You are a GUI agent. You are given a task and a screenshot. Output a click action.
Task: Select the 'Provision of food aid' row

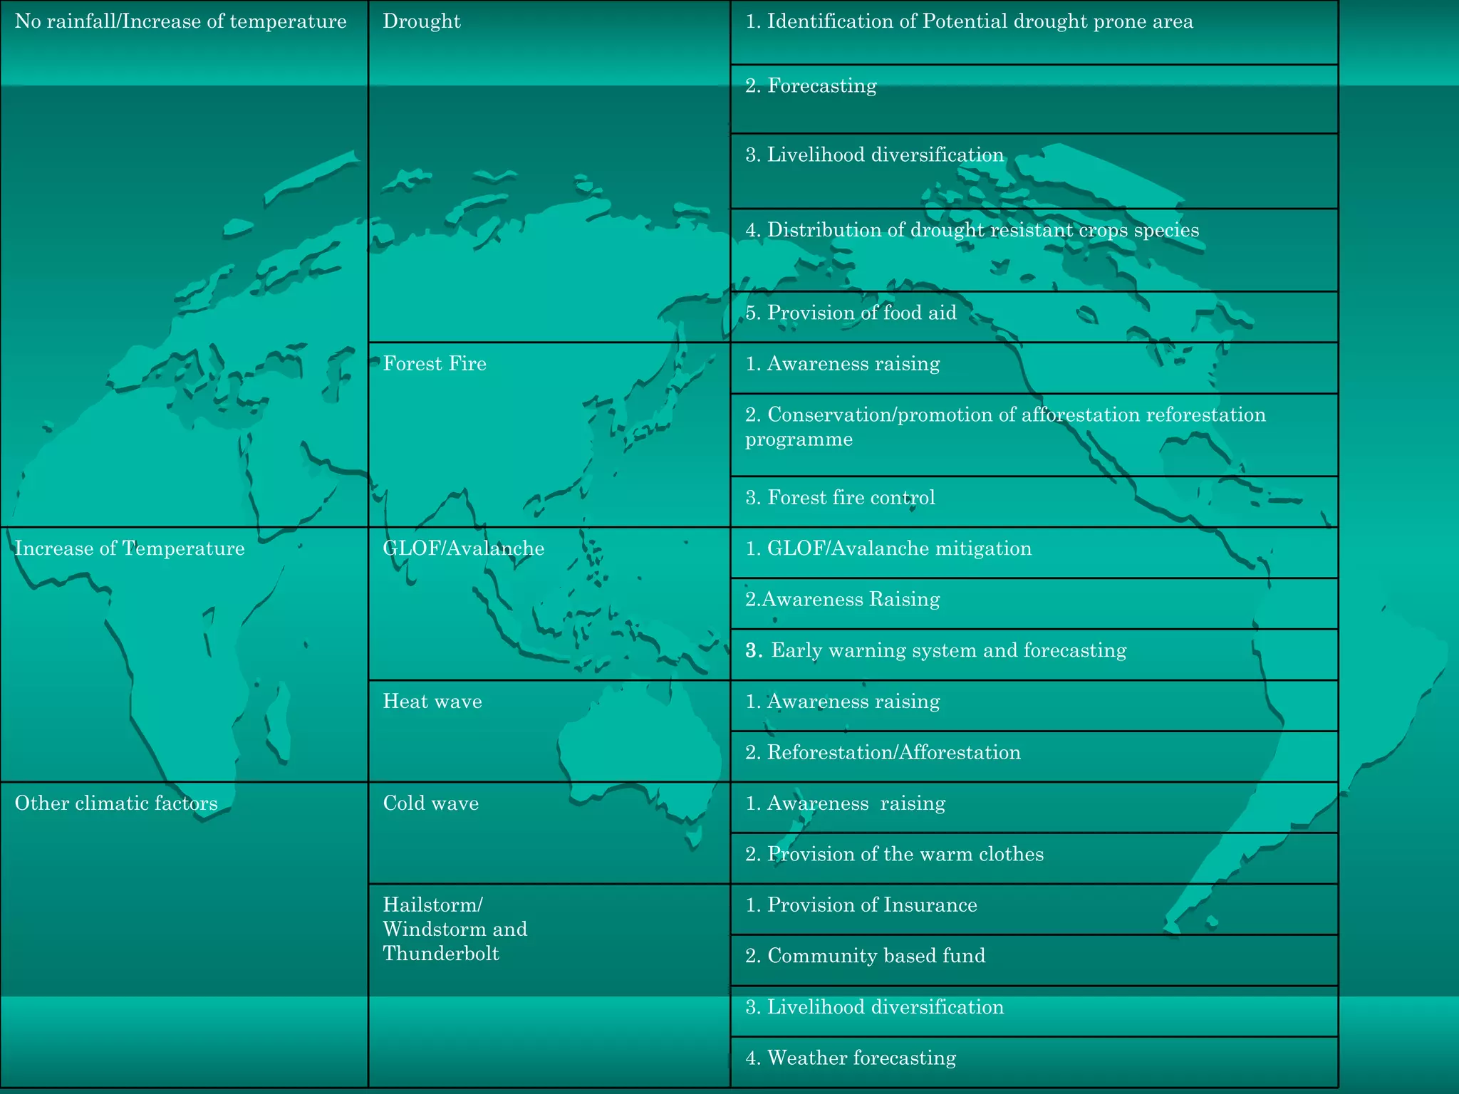tap(851, 313)
